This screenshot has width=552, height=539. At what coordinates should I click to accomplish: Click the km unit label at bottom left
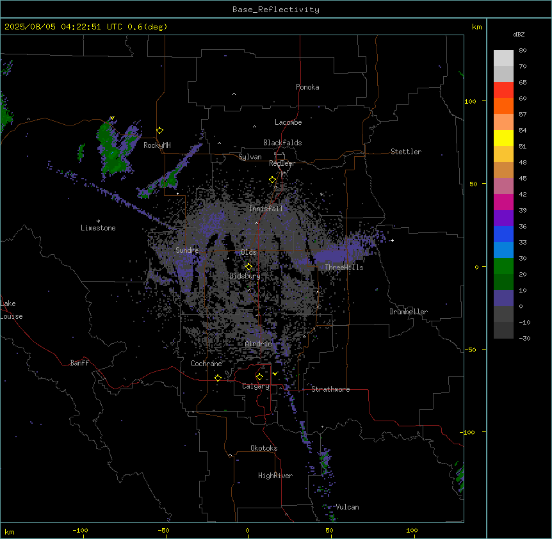(10, 531)
